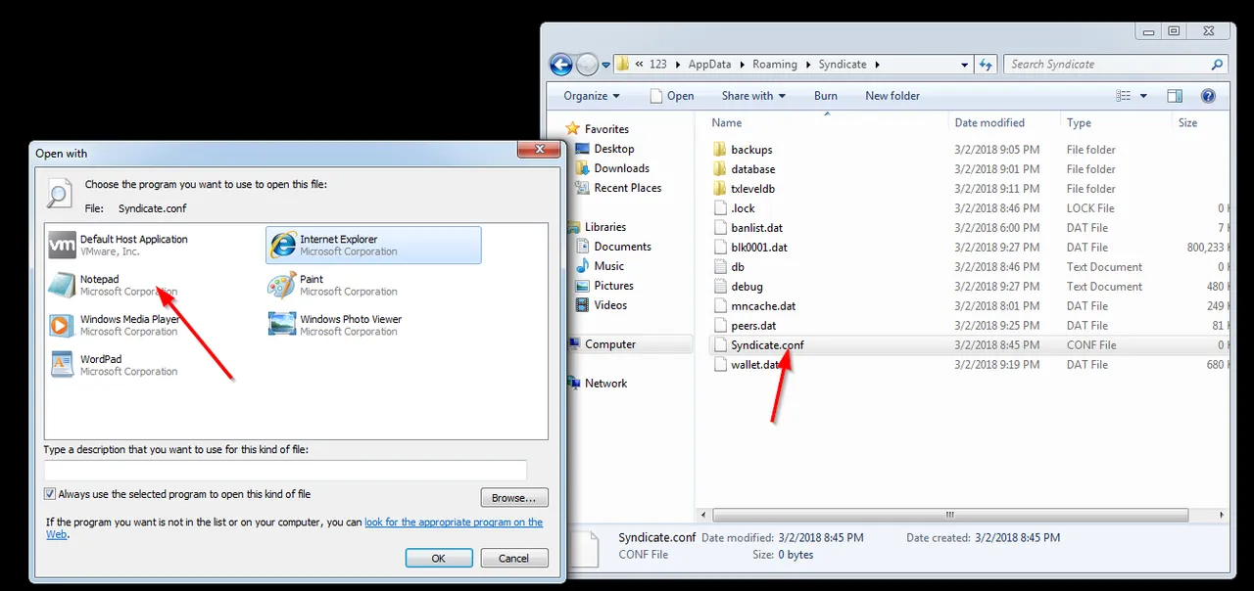
Task: Select .lock file
Action: pos(743,208)
